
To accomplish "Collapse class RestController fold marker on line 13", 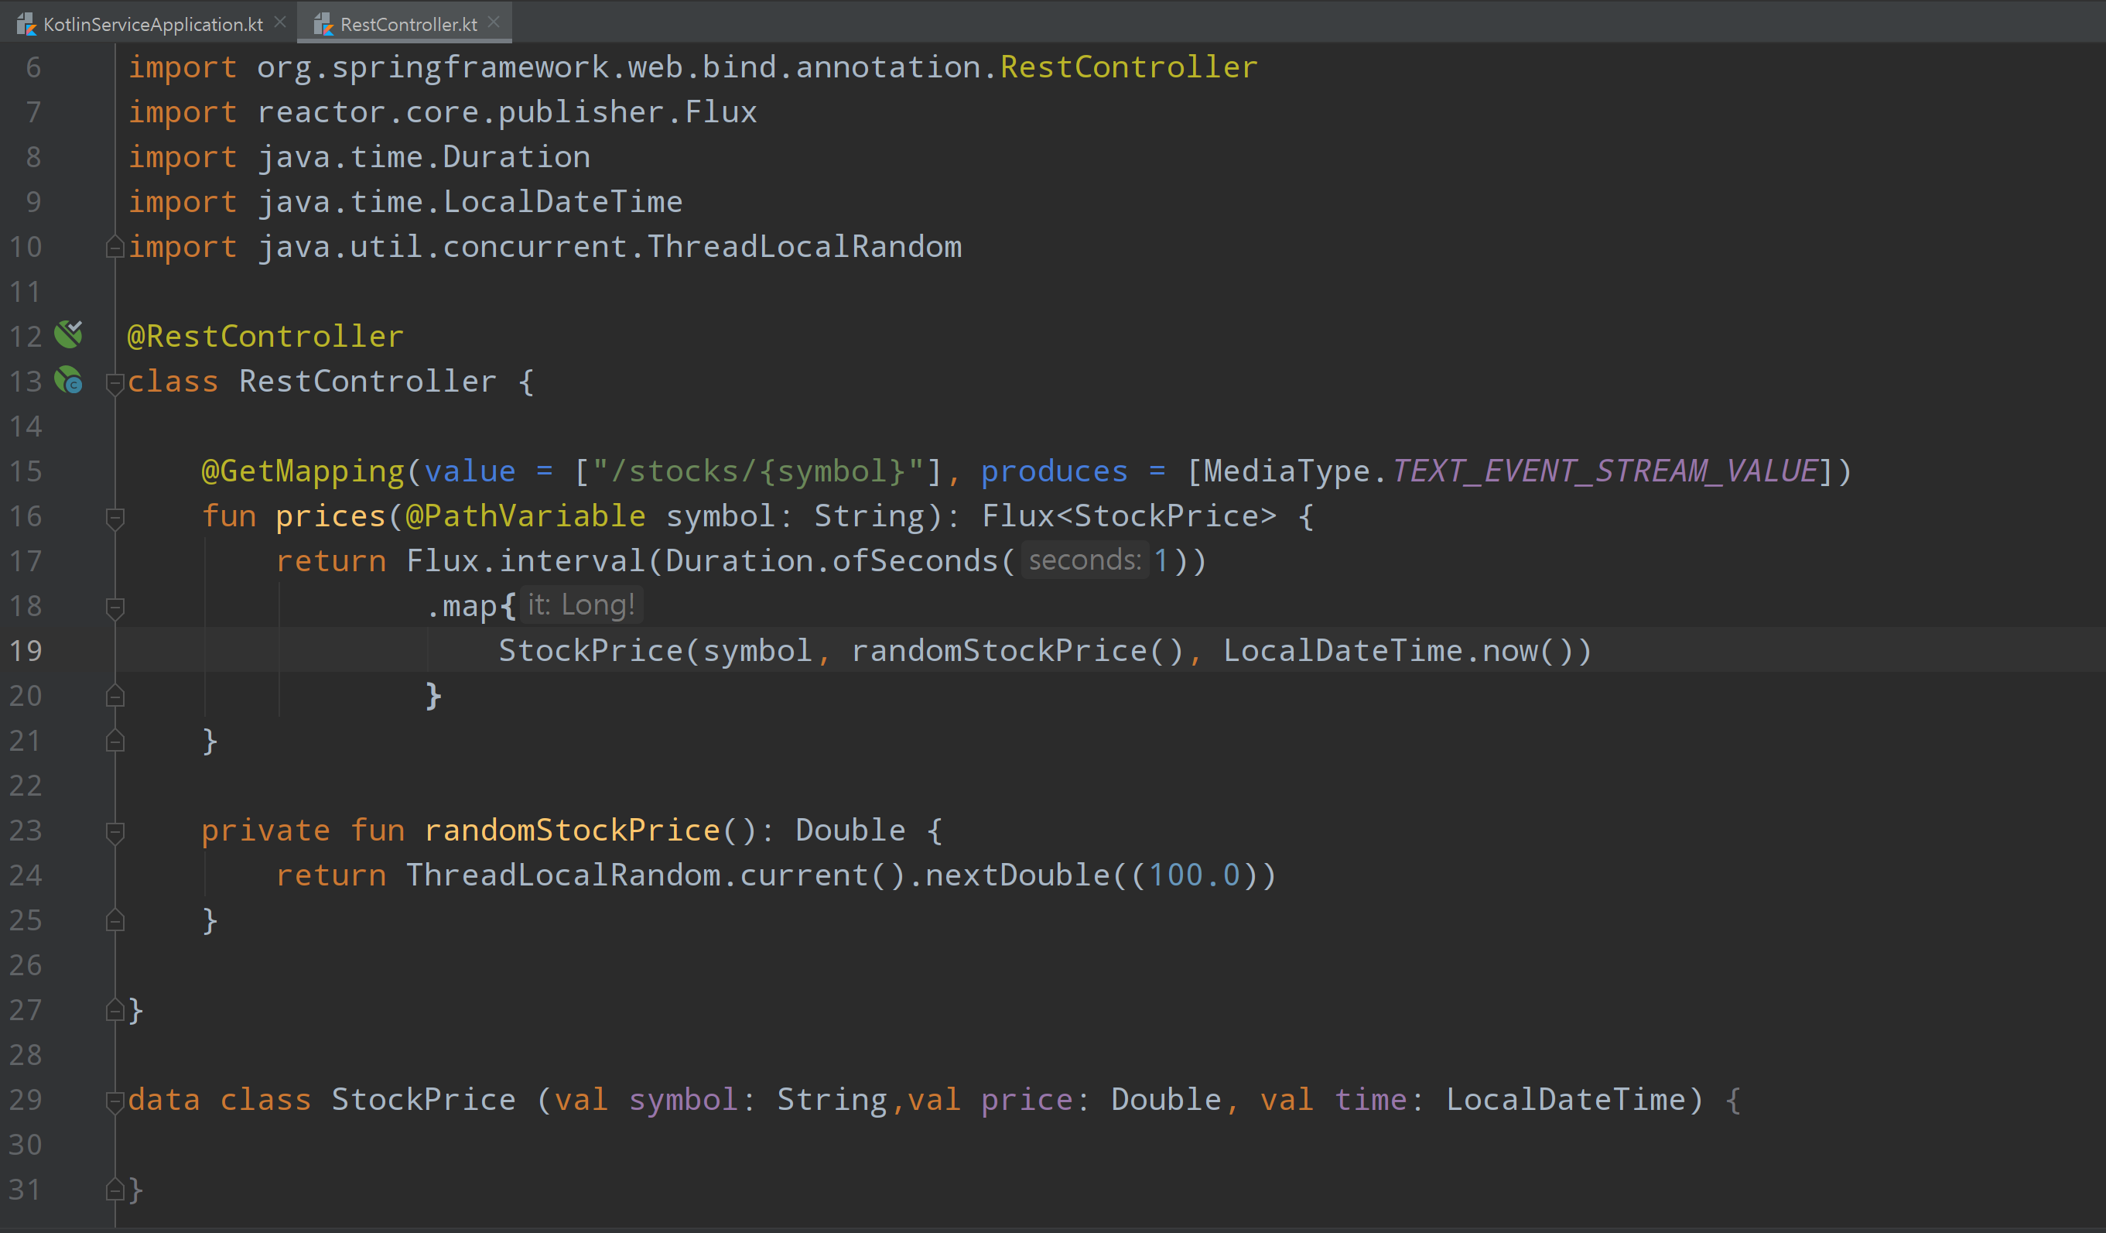I will (115, 383).
